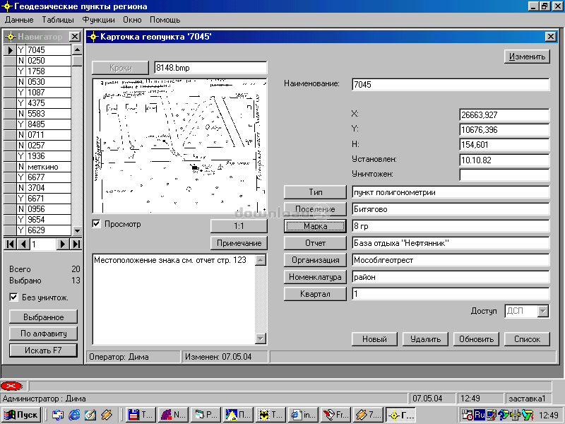Screen dimensions: 565x424
Task: Click the Удалить button
Action: pyautogui.click(x=425, y=339)
